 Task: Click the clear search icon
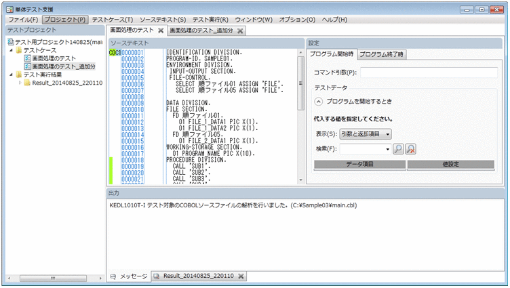pos(411,149)
